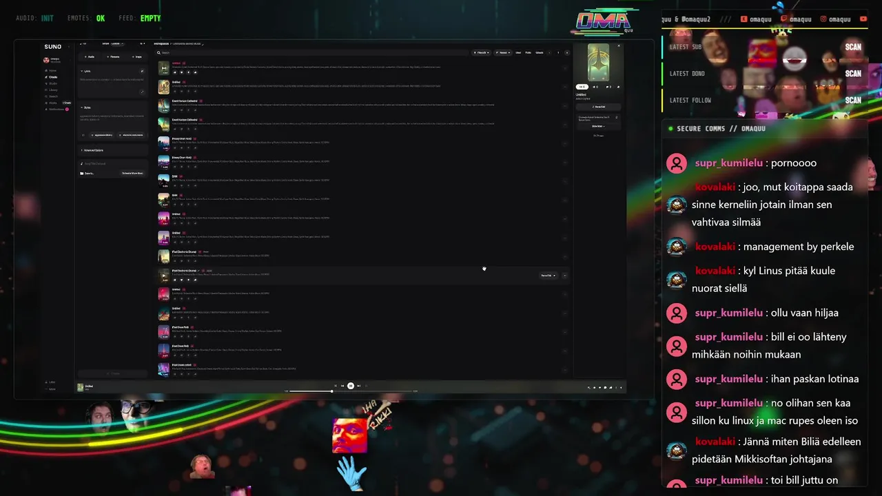
Task: Pause playback in the bottom player
Action: (x=351, y=386)
